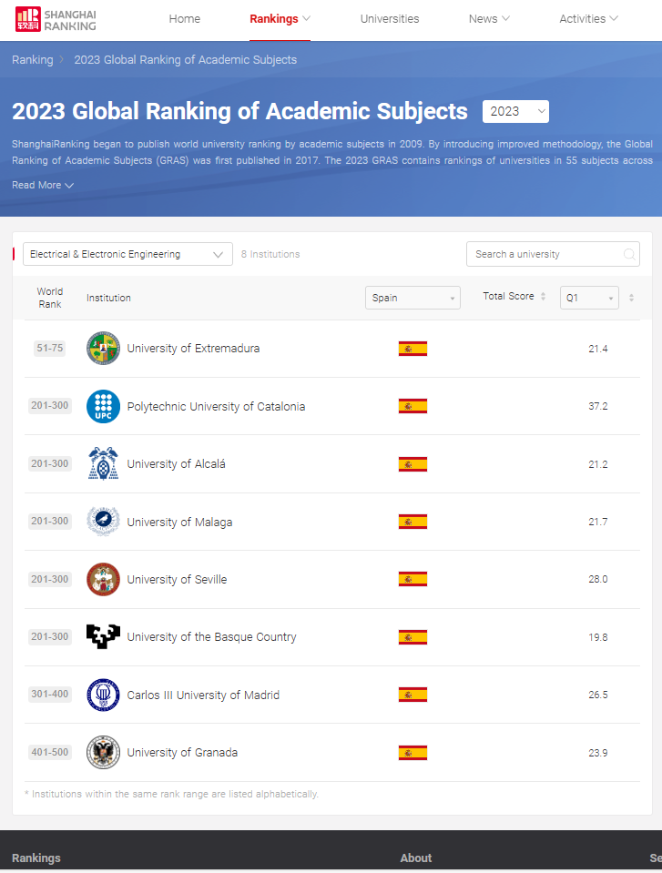Open the Universities page
Viewport: 662px width, 873px height.
(389, 19)
